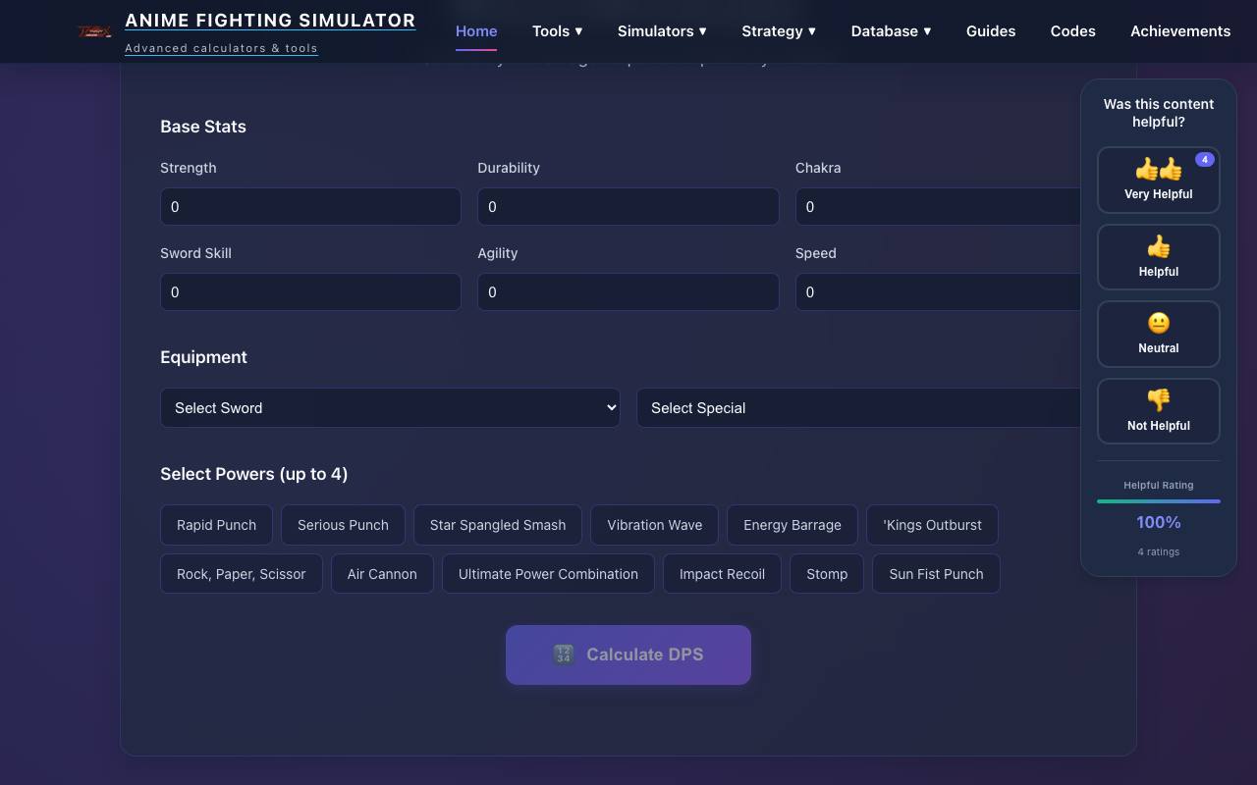Click the vote count badge showing 4

[x=1205, y=159]
